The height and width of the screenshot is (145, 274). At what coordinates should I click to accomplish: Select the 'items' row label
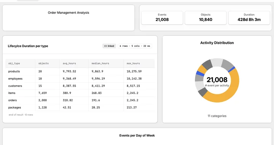(12, 93)
